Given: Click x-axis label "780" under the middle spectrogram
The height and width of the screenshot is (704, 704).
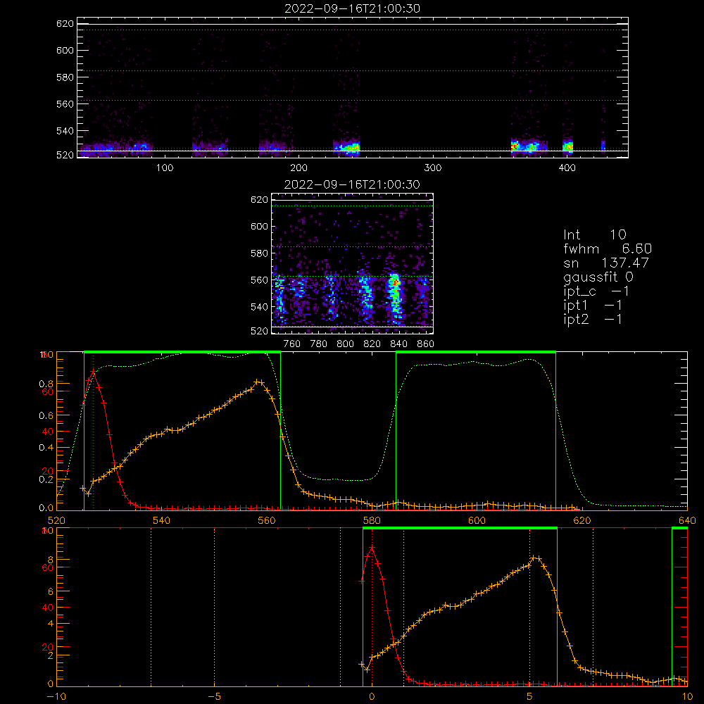Looking at the screenshot, I should pyautogui.click(x=319, y=344).
